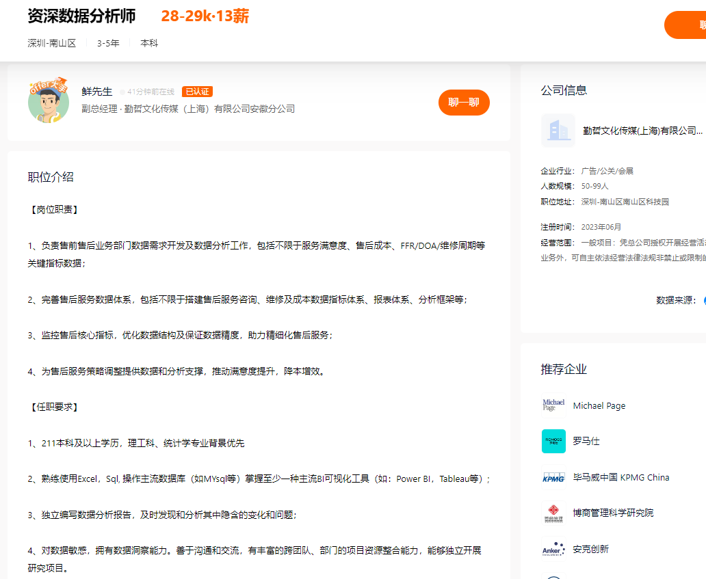Visit the 博商管理科学研究院 link
Screen dimensions: 706x579
coord(613,513)
